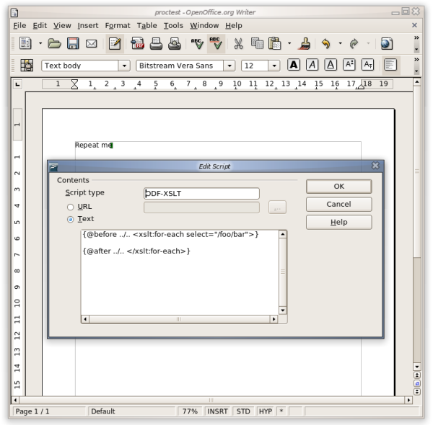
Task: Open the Paste options dropdown arrow
Action: click(x=289, y=43)
